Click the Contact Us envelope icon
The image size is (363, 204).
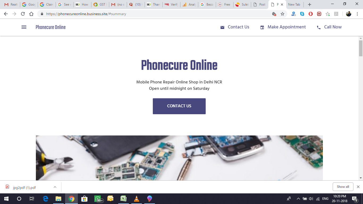click(222, 27)
